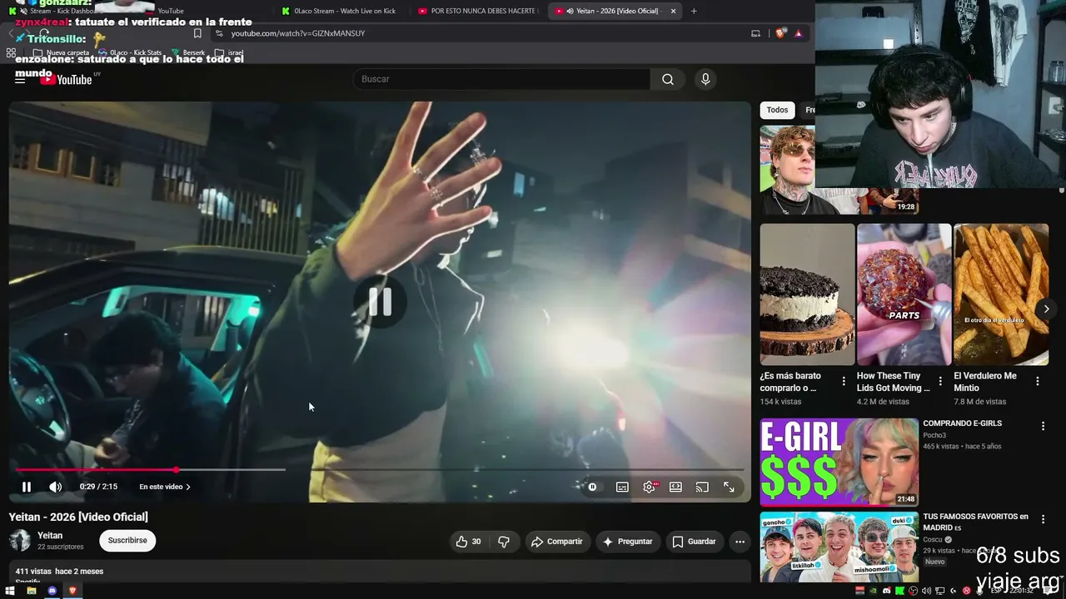Click the Suscribirse button
Image resolution: width=1066 pixels, height=599 pixels.
click(127, 541)
